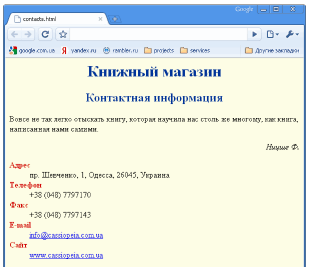Minimize the browser window
Image resolution: width=313 pixels, height=267 pixels.
(x=264, y=9)
